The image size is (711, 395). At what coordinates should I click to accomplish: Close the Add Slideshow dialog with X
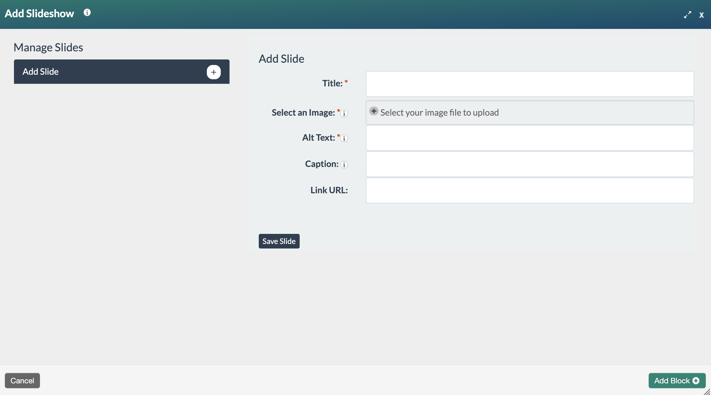coord(701,15)
